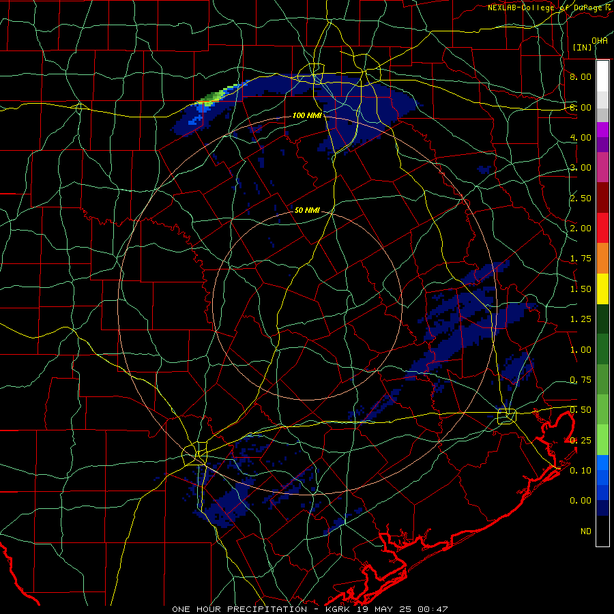Click the 1.00 legend value

(581, 350)
